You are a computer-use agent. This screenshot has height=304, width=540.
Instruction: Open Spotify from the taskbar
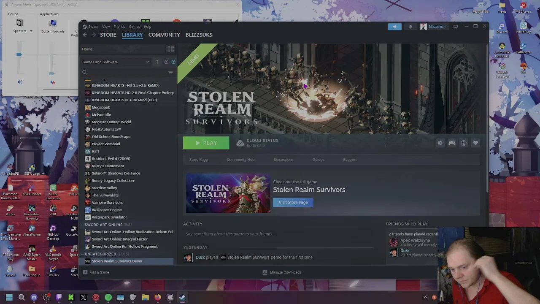[x=108, y=298]
